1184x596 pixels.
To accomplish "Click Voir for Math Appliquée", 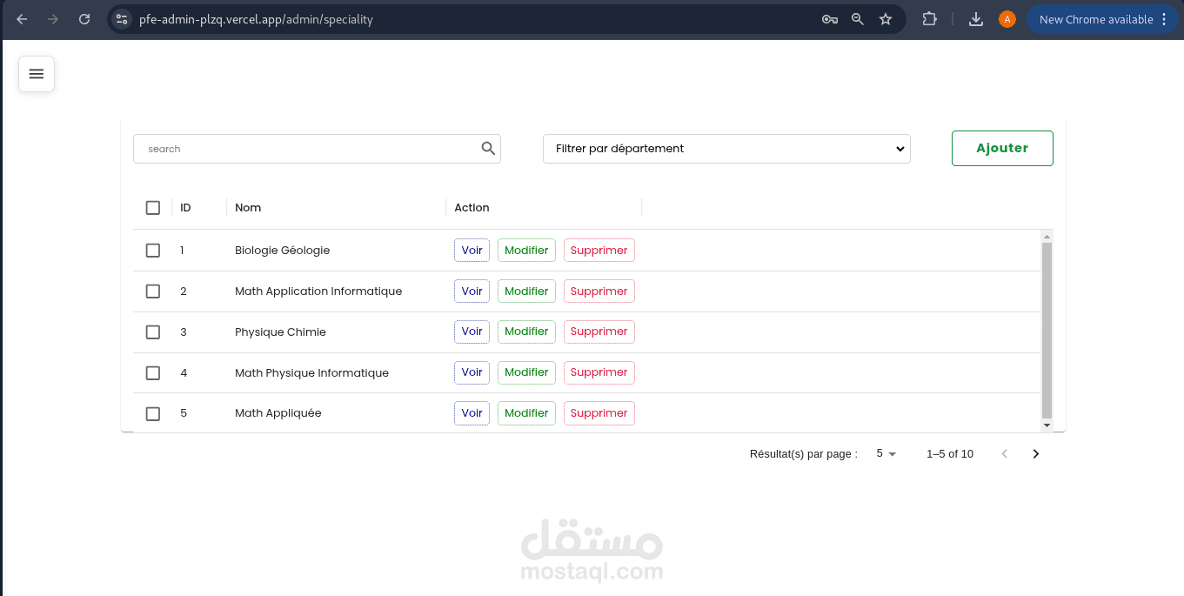I will (x=472, y=413).
